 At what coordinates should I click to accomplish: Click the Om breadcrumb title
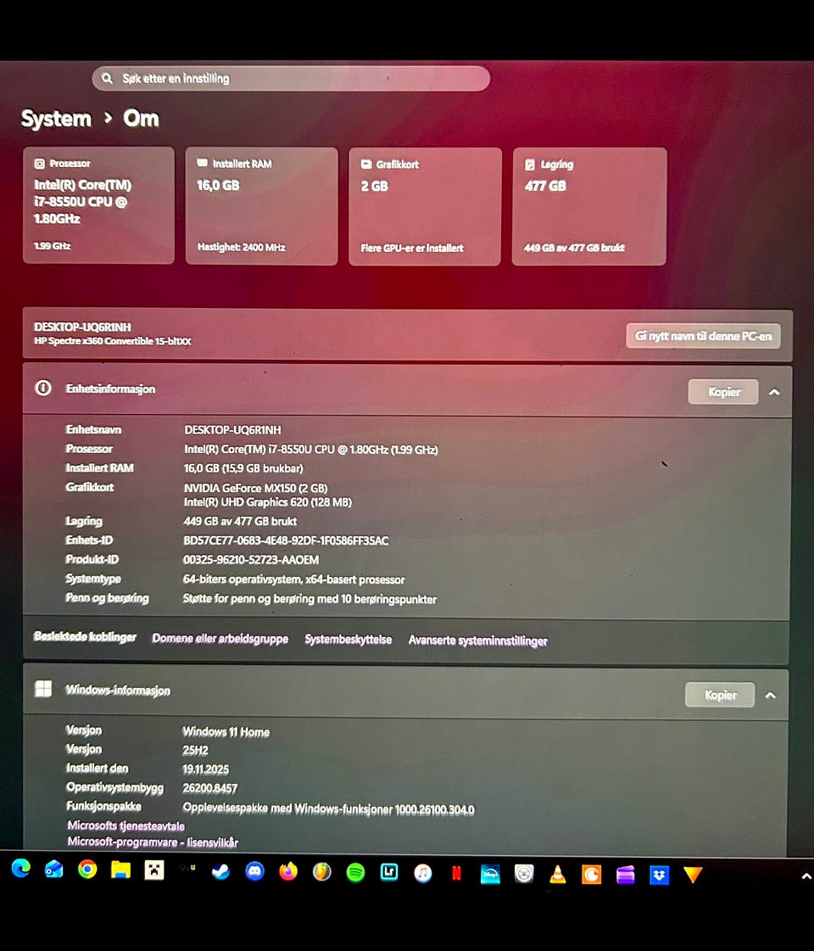(142, 118)
